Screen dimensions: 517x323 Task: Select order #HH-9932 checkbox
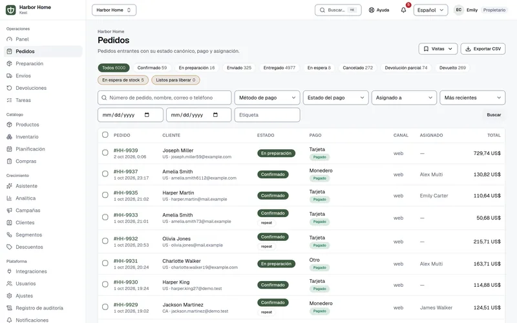point(105,241)
